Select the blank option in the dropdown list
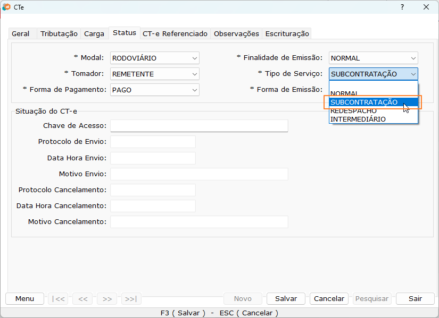Screen dimensions: 439x318 pyautogui.click(x=374, y=85)
